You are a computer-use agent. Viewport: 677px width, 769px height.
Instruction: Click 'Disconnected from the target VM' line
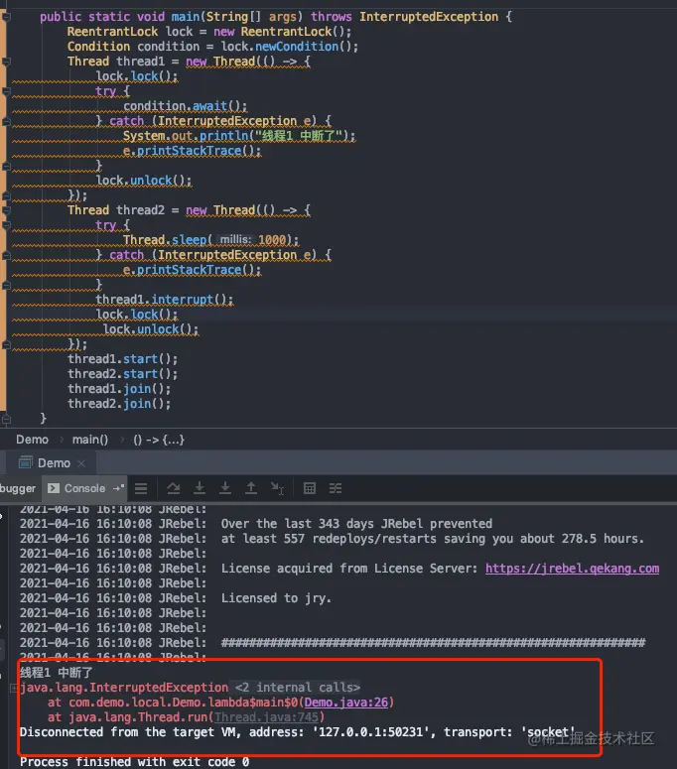[297, 732]
